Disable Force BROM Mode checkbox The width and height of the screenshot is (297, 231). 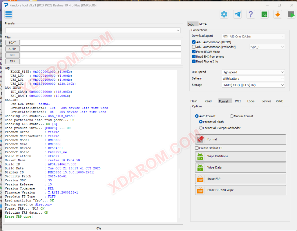[194, 52]
